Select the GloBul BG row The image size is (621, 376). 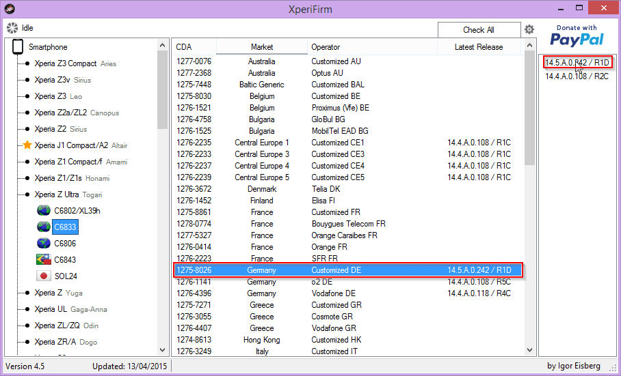(347, 119)
